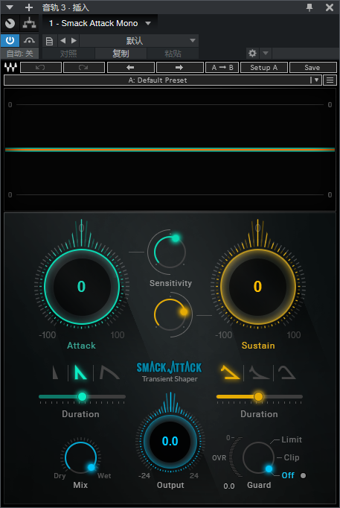
Task: Open the 默认 preset dropdown
Action: pos(193,40)
